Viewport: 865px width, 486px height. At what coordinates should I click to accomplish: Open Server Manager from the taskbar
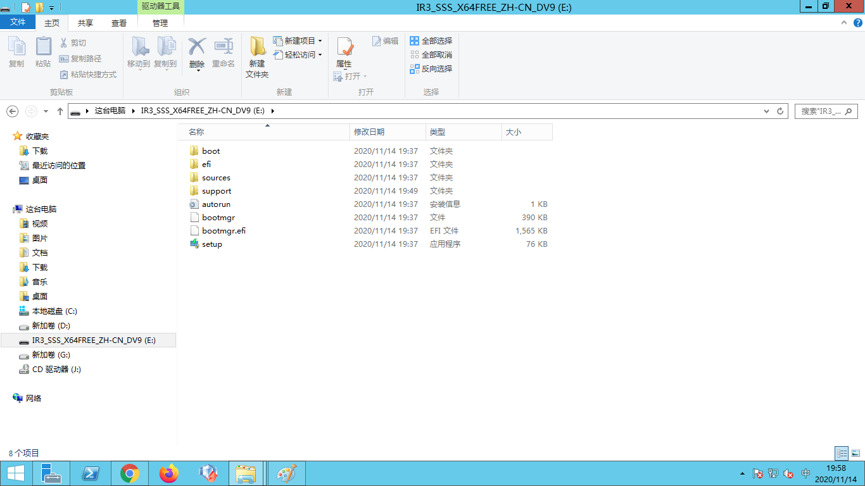tap(51, 473)
